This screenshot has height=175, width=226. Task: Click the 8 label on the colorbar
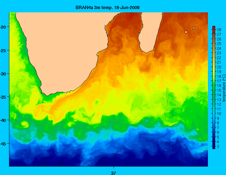tap(218, 123)
